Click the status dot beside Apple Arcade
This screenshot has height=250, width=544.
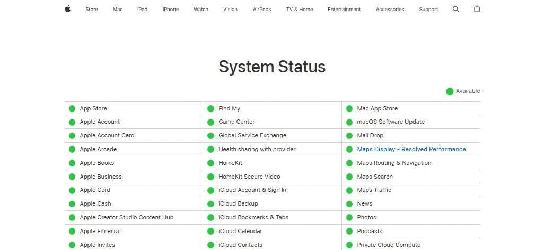point(72,150)
